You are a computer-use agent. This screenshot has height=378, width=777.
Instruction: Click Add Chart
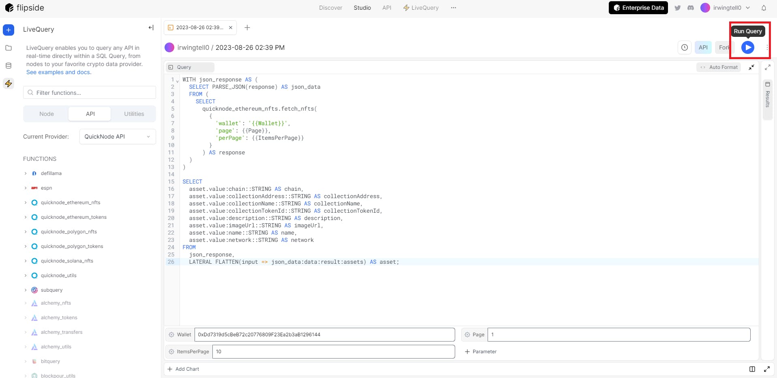coord(183,369)
